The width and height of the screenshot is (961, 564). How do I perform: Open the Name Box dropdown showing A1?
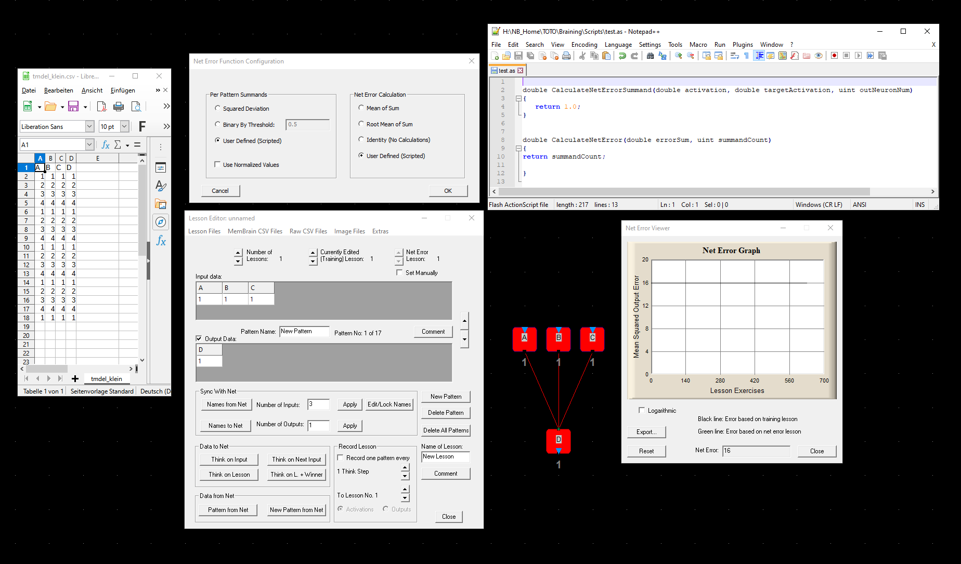coord(89,145)
